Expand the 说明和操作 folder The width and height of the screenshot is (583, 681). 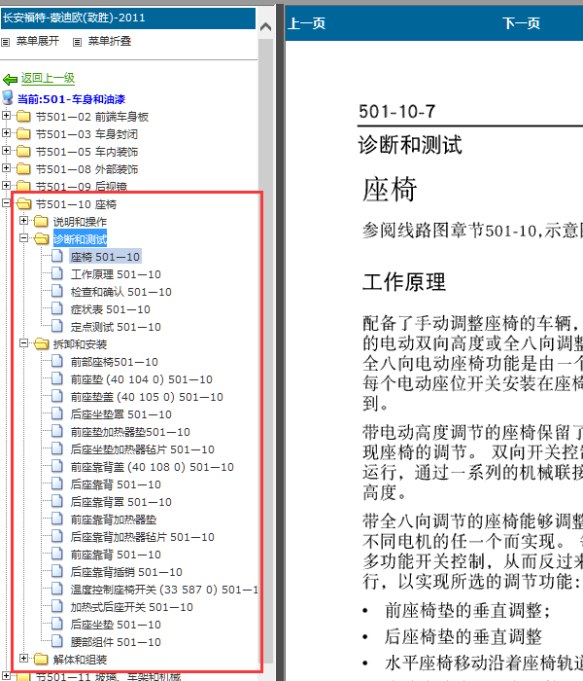24,221
